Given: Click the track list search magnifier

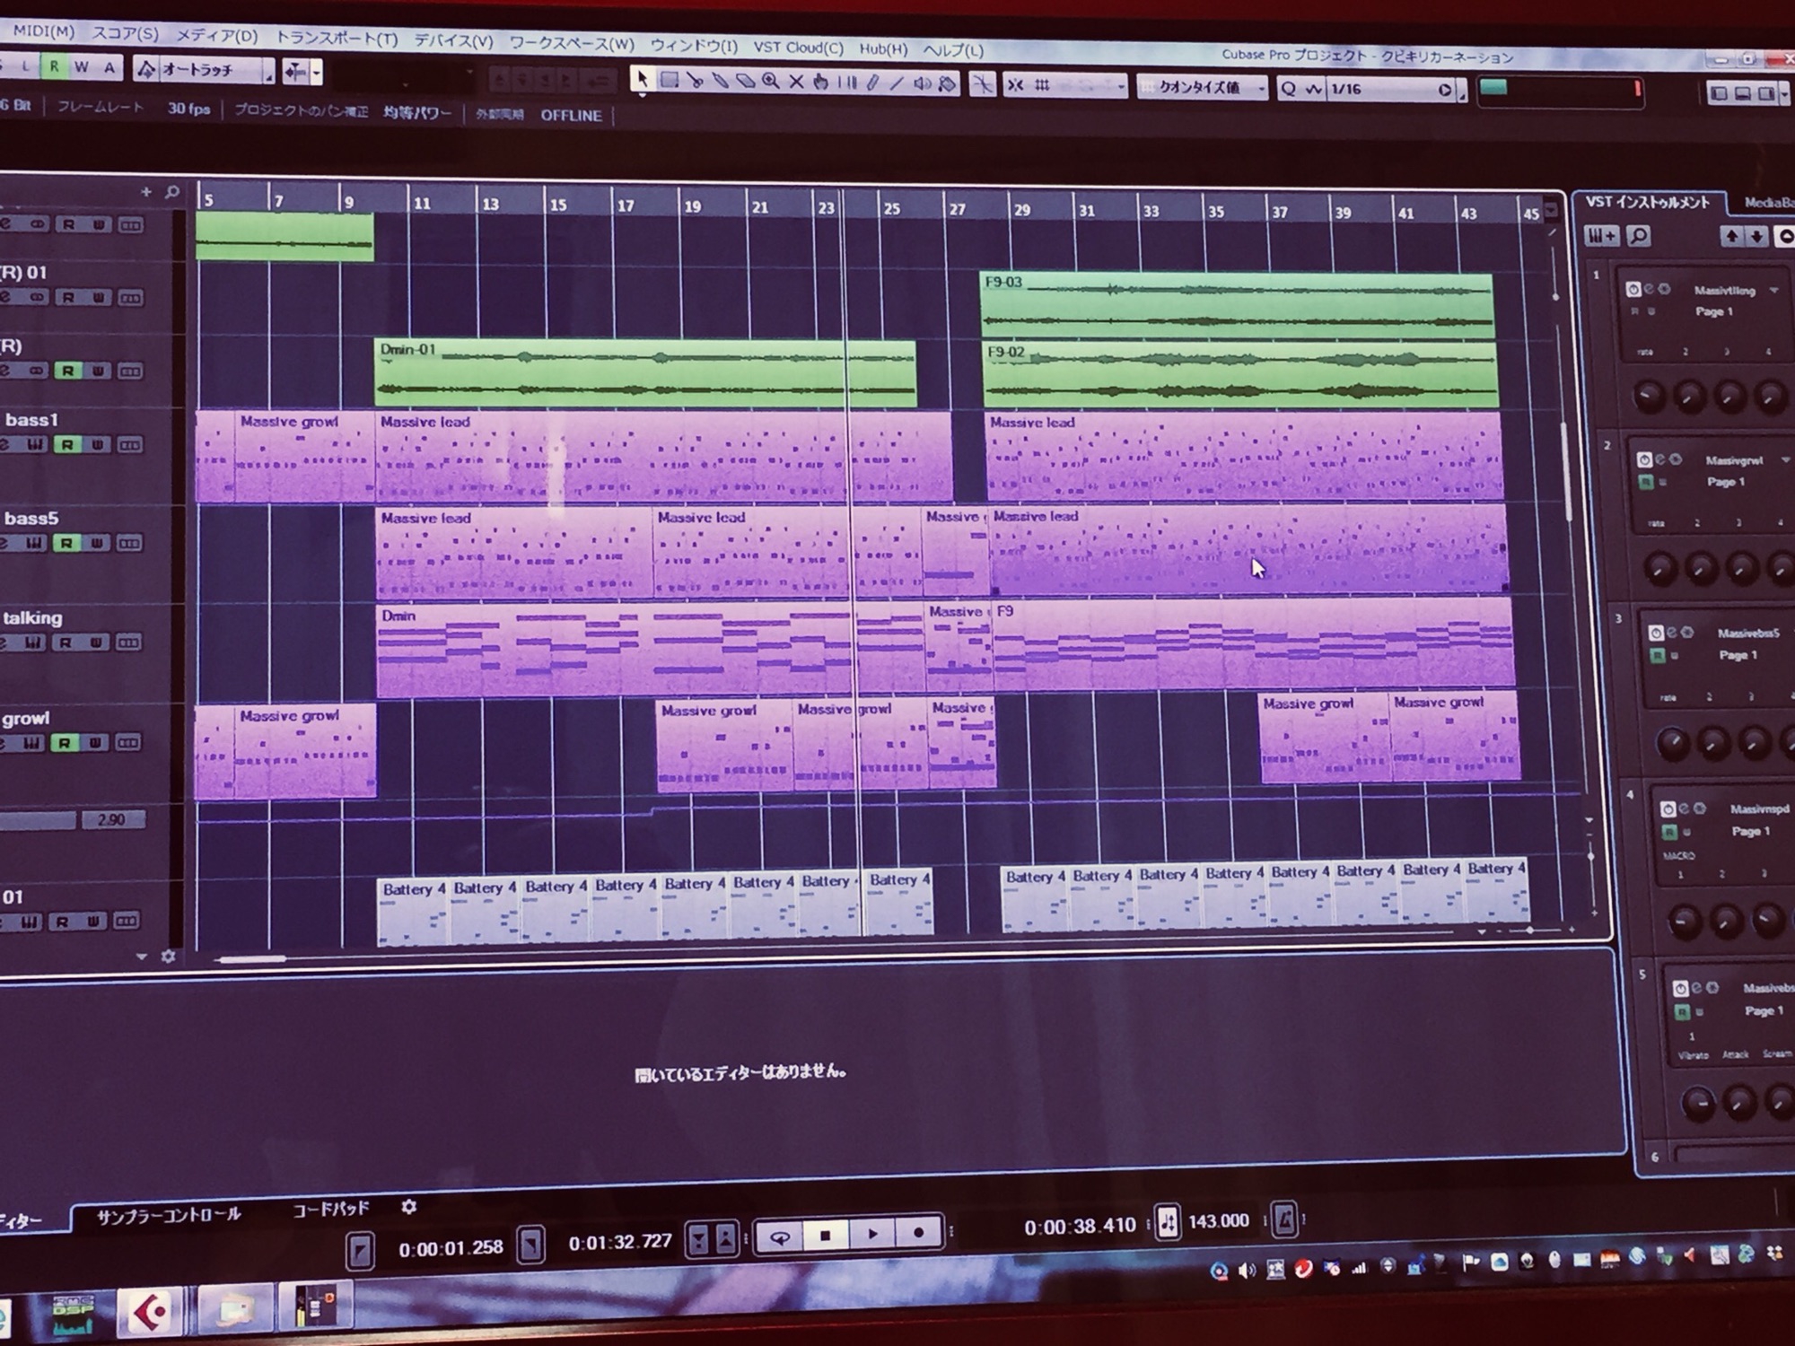Looking at the screenshot, I should [172, 192].
